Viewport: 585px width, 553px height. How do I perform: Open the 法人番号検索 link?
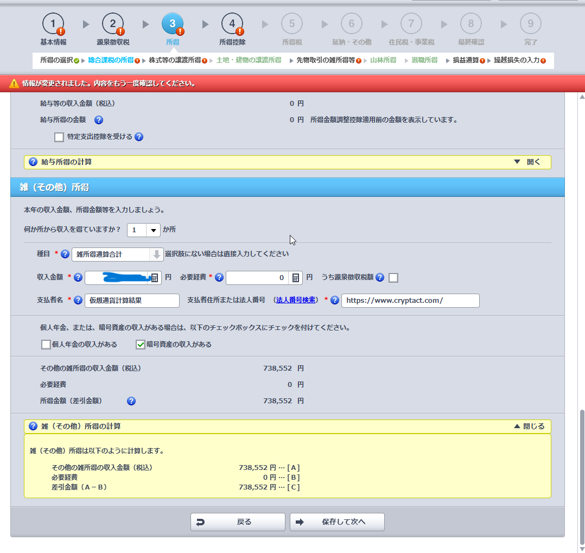click(296, 300)
